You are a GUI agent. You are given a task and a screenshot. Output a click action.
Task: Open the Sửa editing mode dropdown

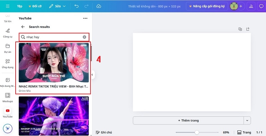coord(57,6)
